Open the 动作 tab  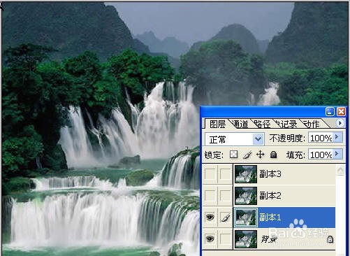(312, 124)
